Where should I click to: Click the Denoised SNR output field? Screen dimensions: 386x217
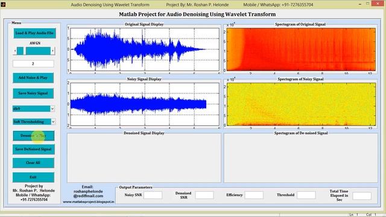click(x=204, y=195)
